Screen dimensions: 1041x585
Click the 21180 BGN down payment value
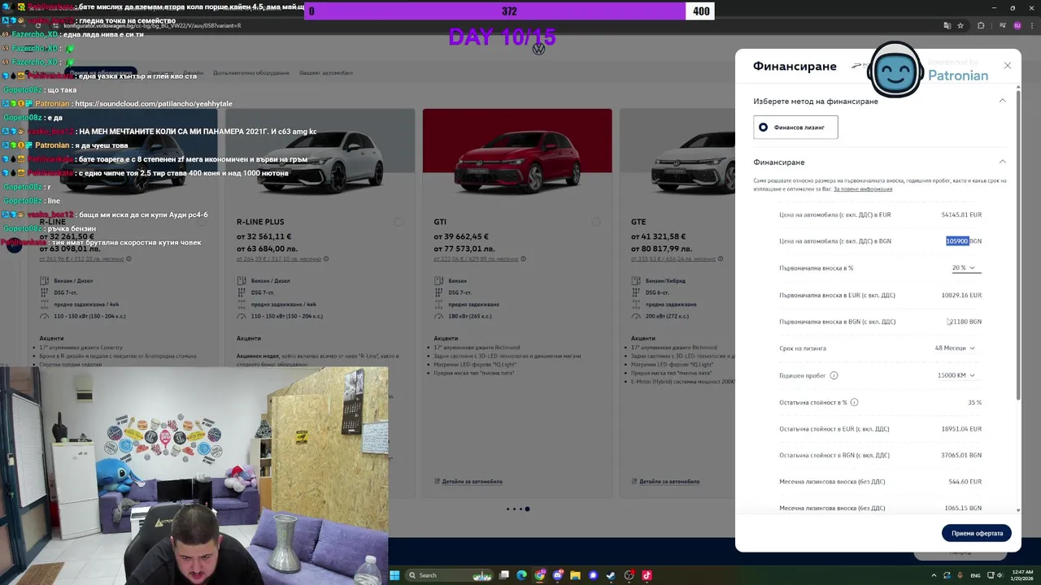965,322
